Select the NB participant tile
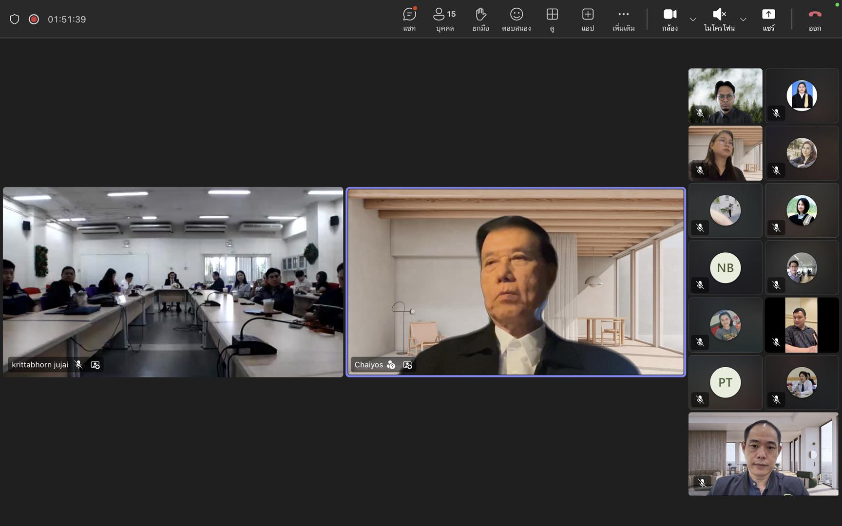 point(726,268)
